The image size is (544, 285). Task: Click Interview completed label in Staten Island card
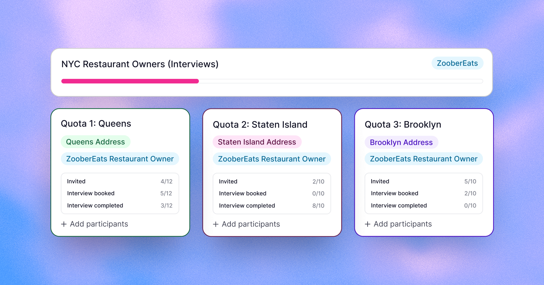[247, 206]
